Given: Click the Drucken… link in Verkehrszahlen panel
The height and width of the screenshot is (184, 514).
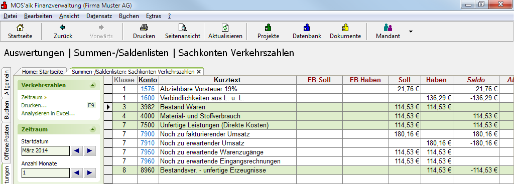Looking at the screenshot, I should click(34, 105).
